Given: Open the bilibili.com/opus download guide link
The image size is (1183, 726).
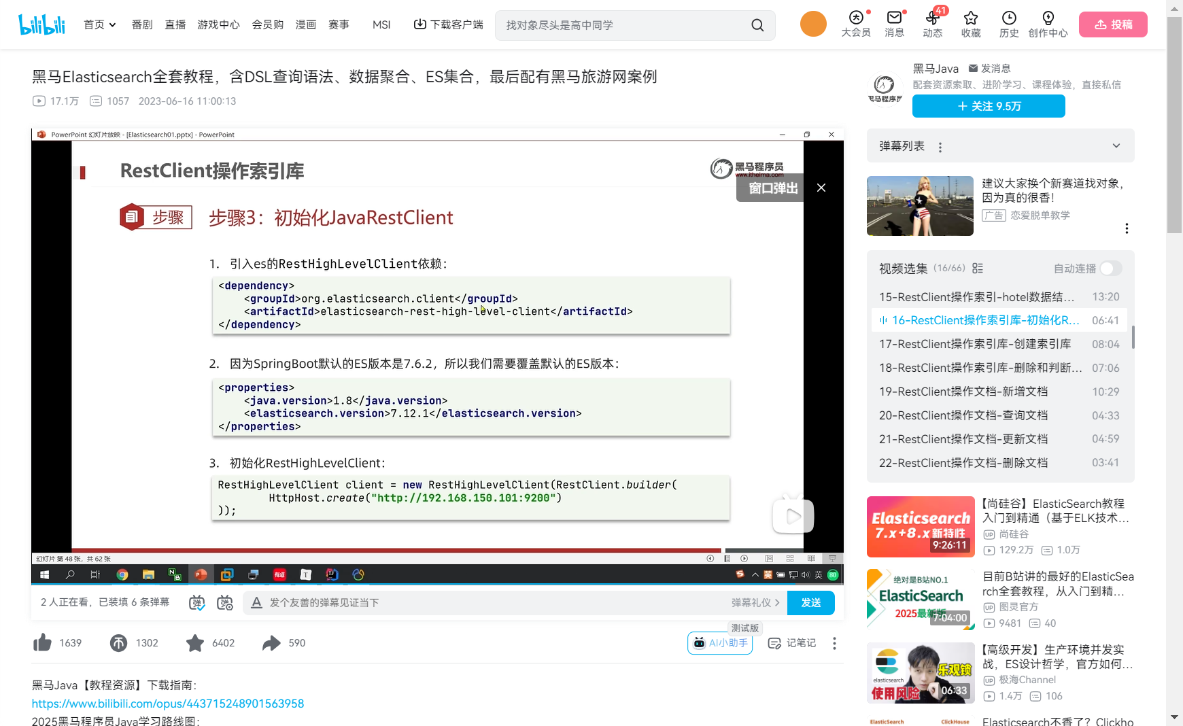Looking at the screenshot, I should pos(166,703).
